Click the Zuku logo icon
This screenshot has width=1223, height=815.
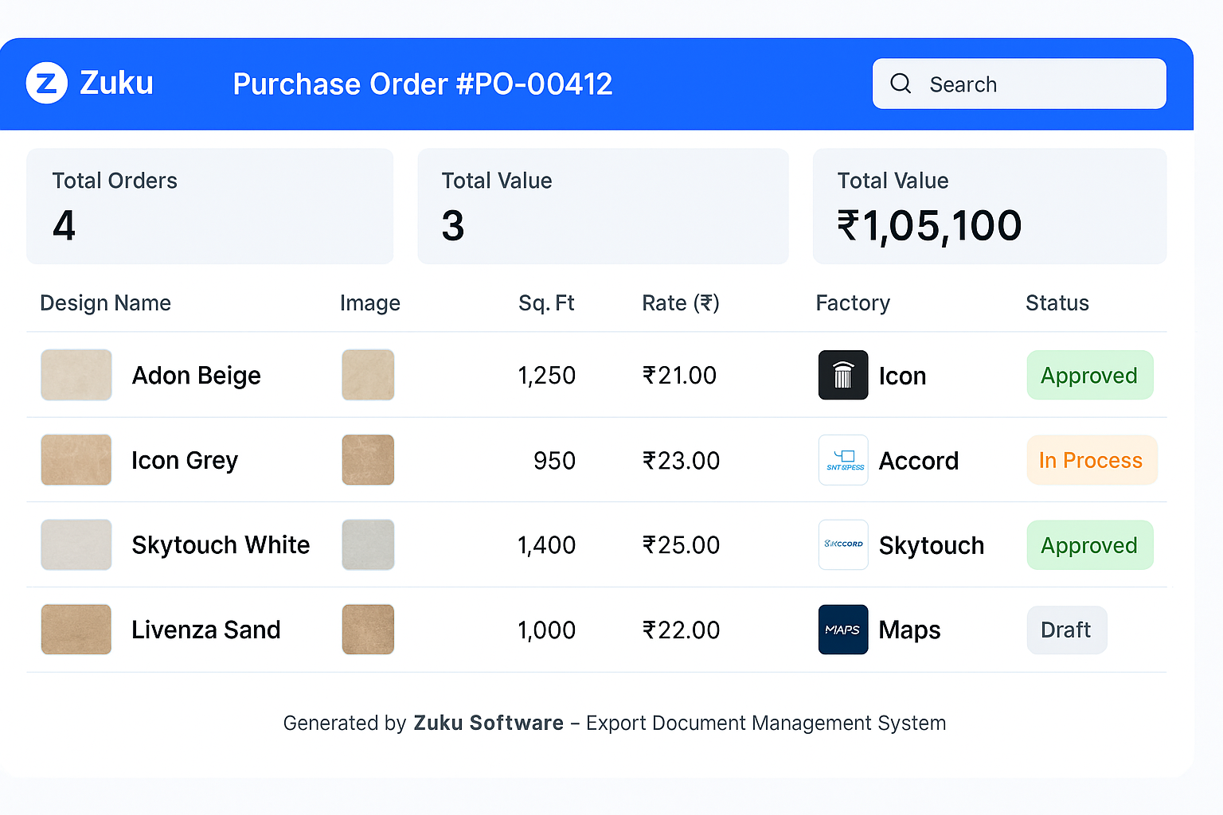pyautogui.click(x=46, y=83)
